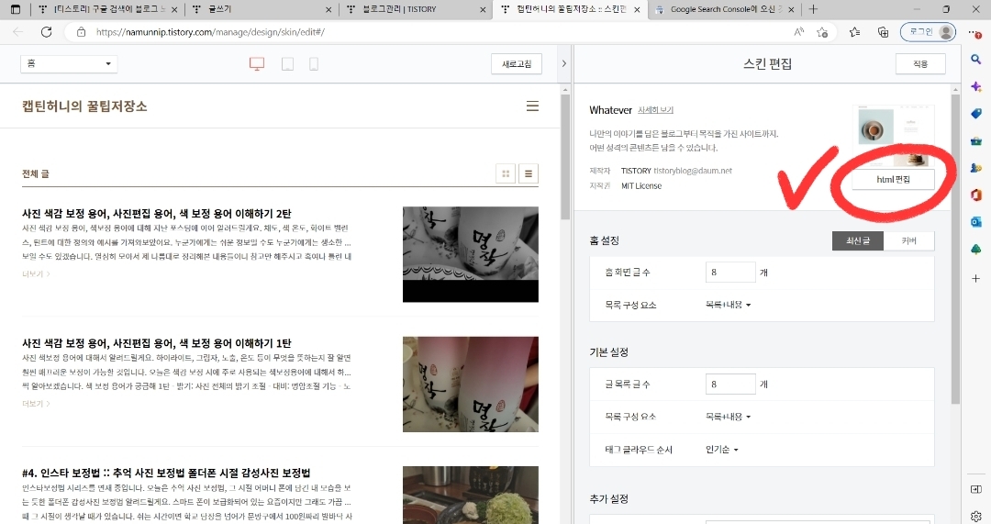The image size is (991, 524).
Task: Open 더보기 link under 2탄 post
Action: pos(36,273)
